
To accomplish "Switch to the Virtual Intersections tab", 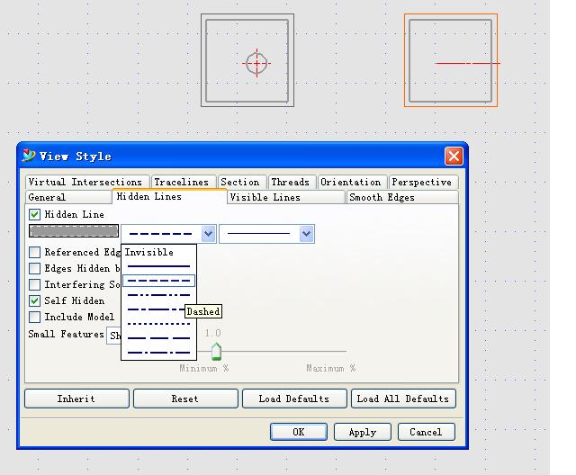I will pos(87,182).
